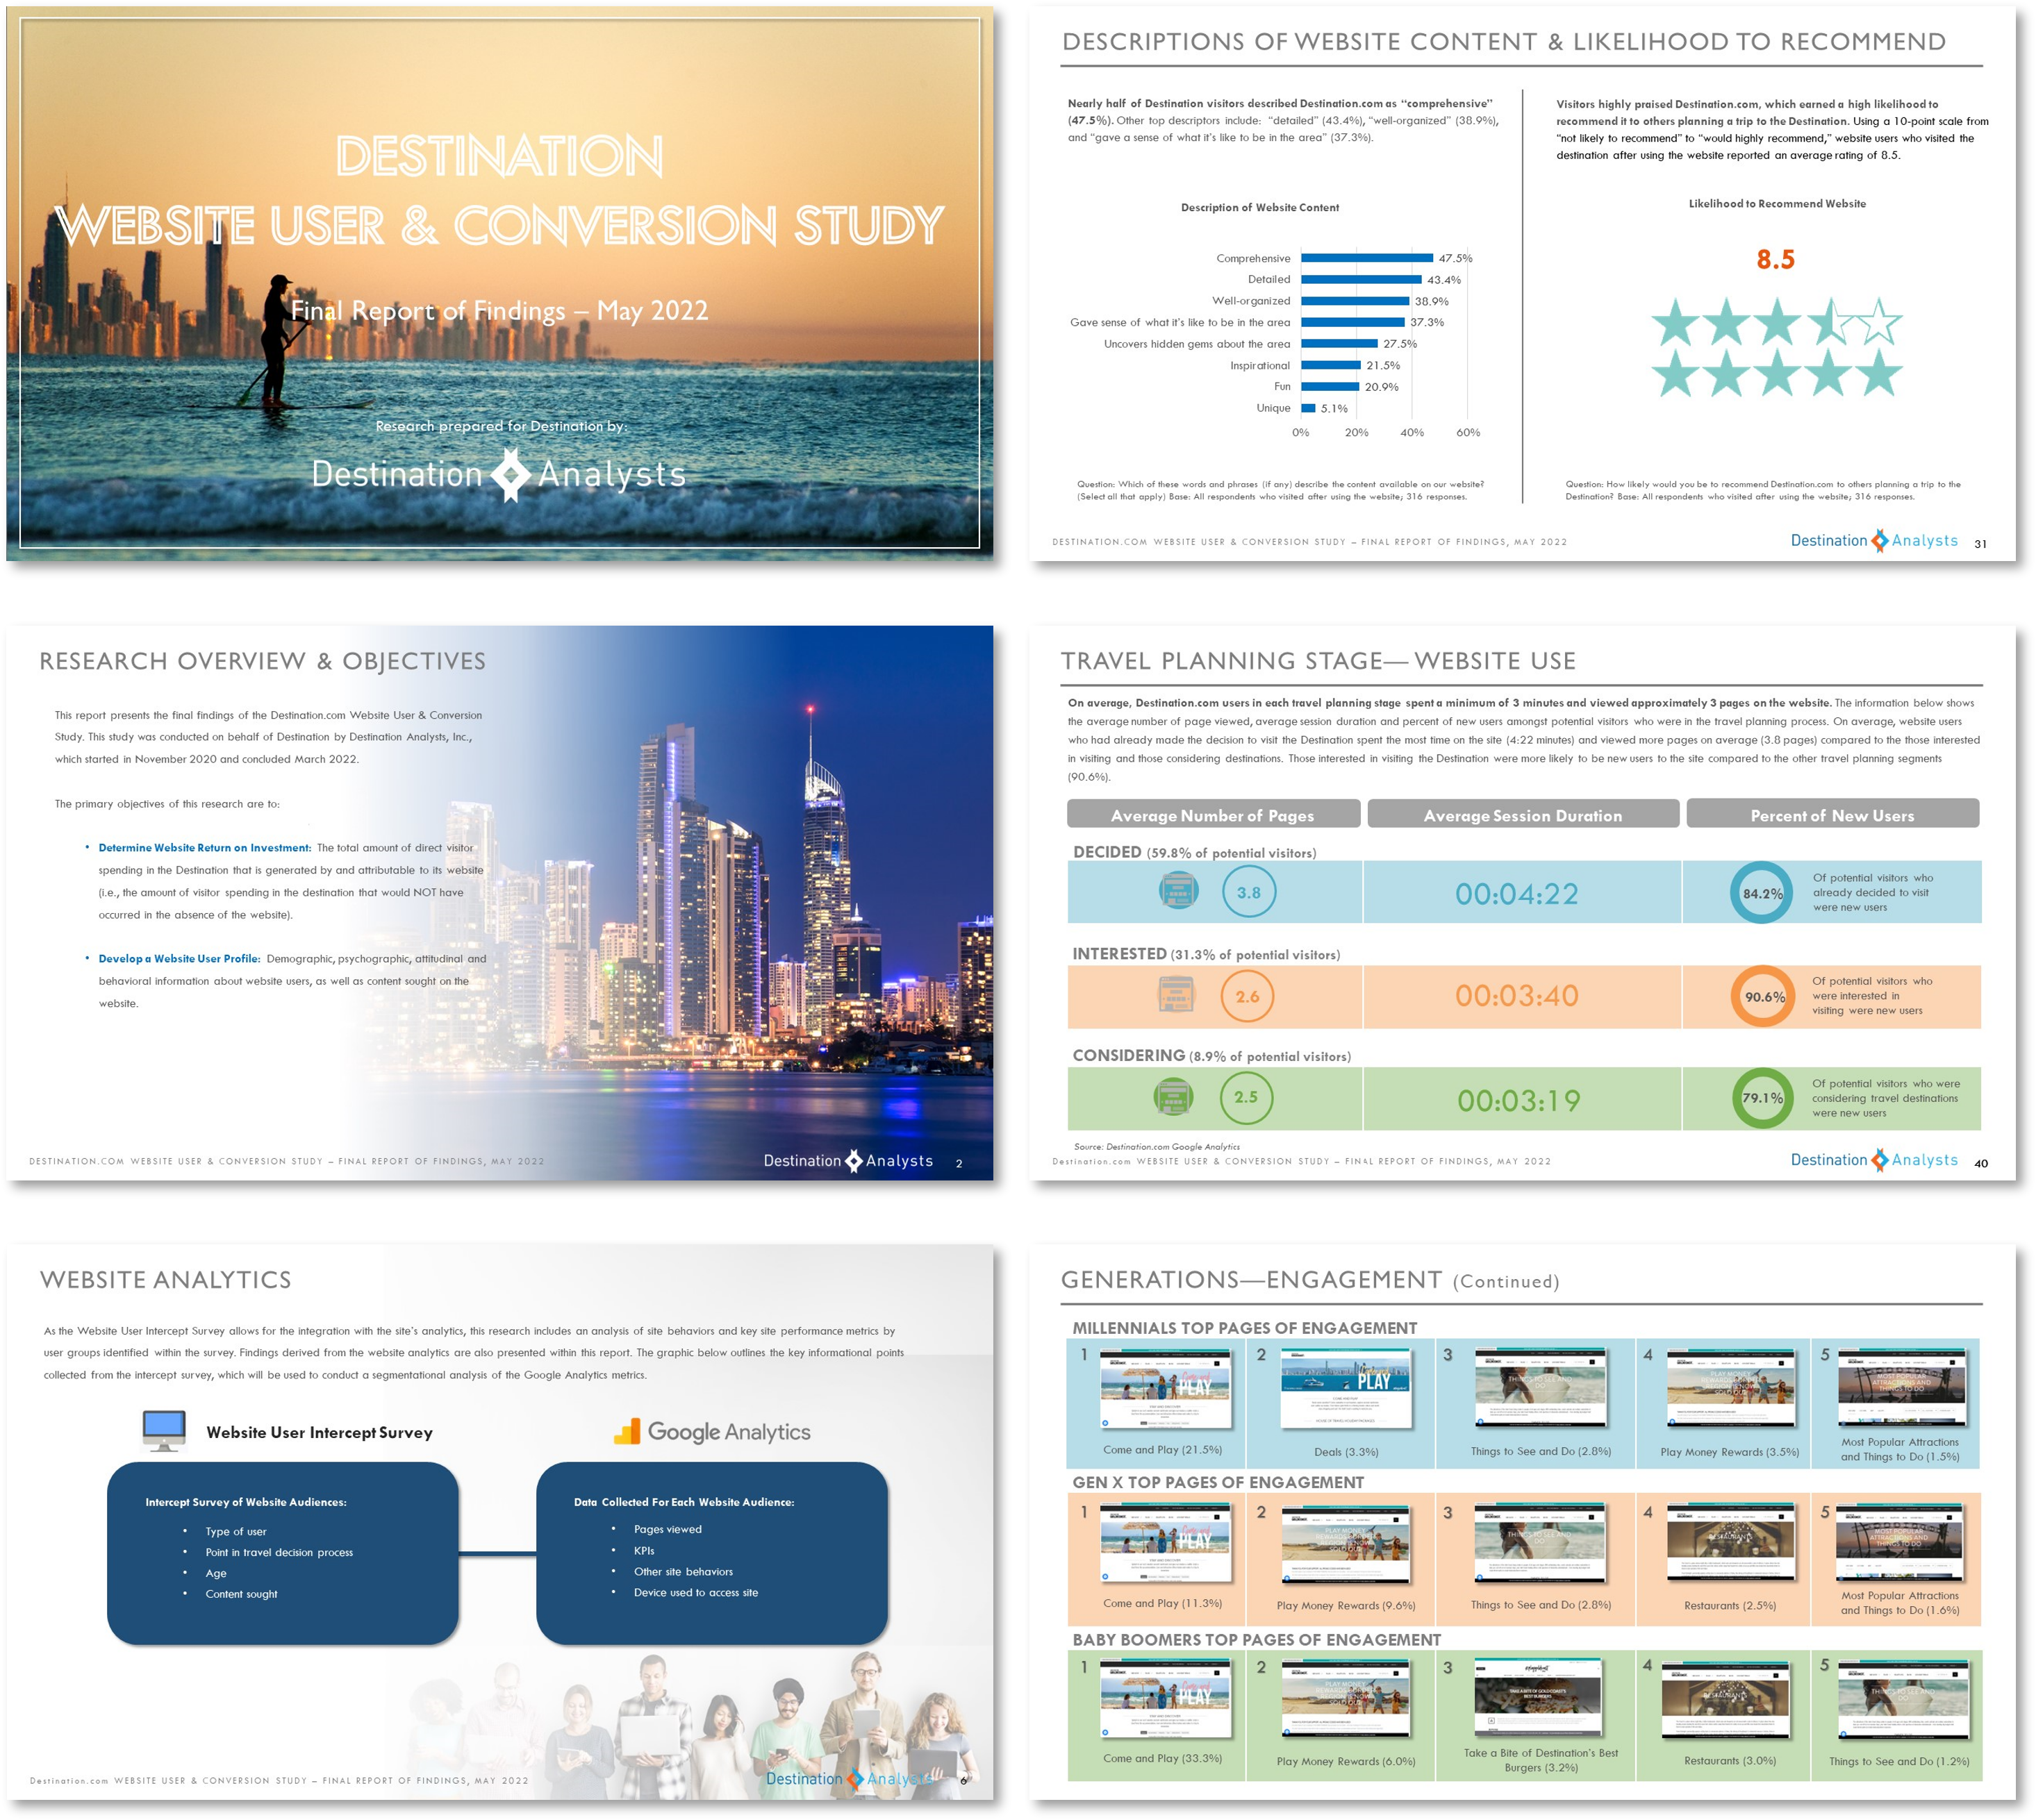
Task: Open Take a Bite of Destination's Best Burgers thumbnail
Action: pyautogui.click(x=1539, y=1697)
